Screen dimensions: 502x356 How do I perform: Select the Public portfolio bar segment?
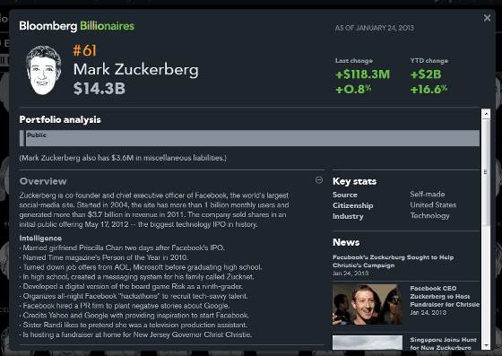[x=253, y=138]
